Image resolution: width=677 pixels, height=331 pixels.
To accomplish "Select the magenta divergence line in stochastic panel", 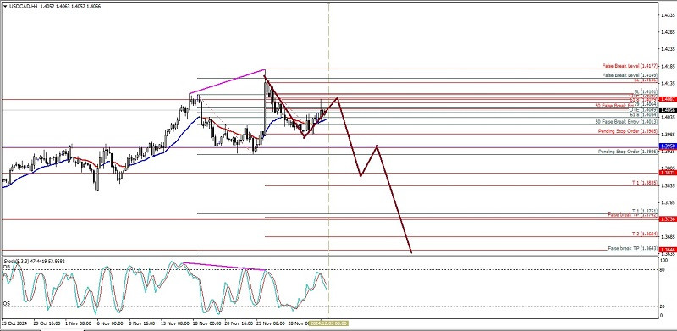I will tap(224, 266).
